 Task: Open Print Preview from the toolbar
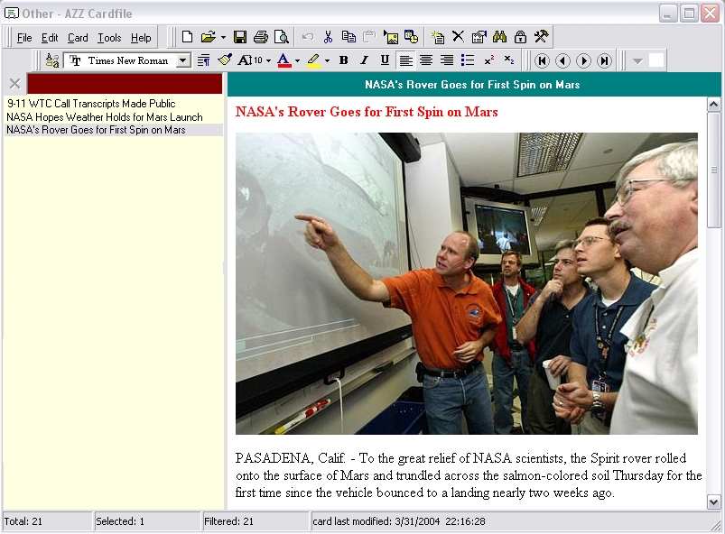(x=282, y=37)
